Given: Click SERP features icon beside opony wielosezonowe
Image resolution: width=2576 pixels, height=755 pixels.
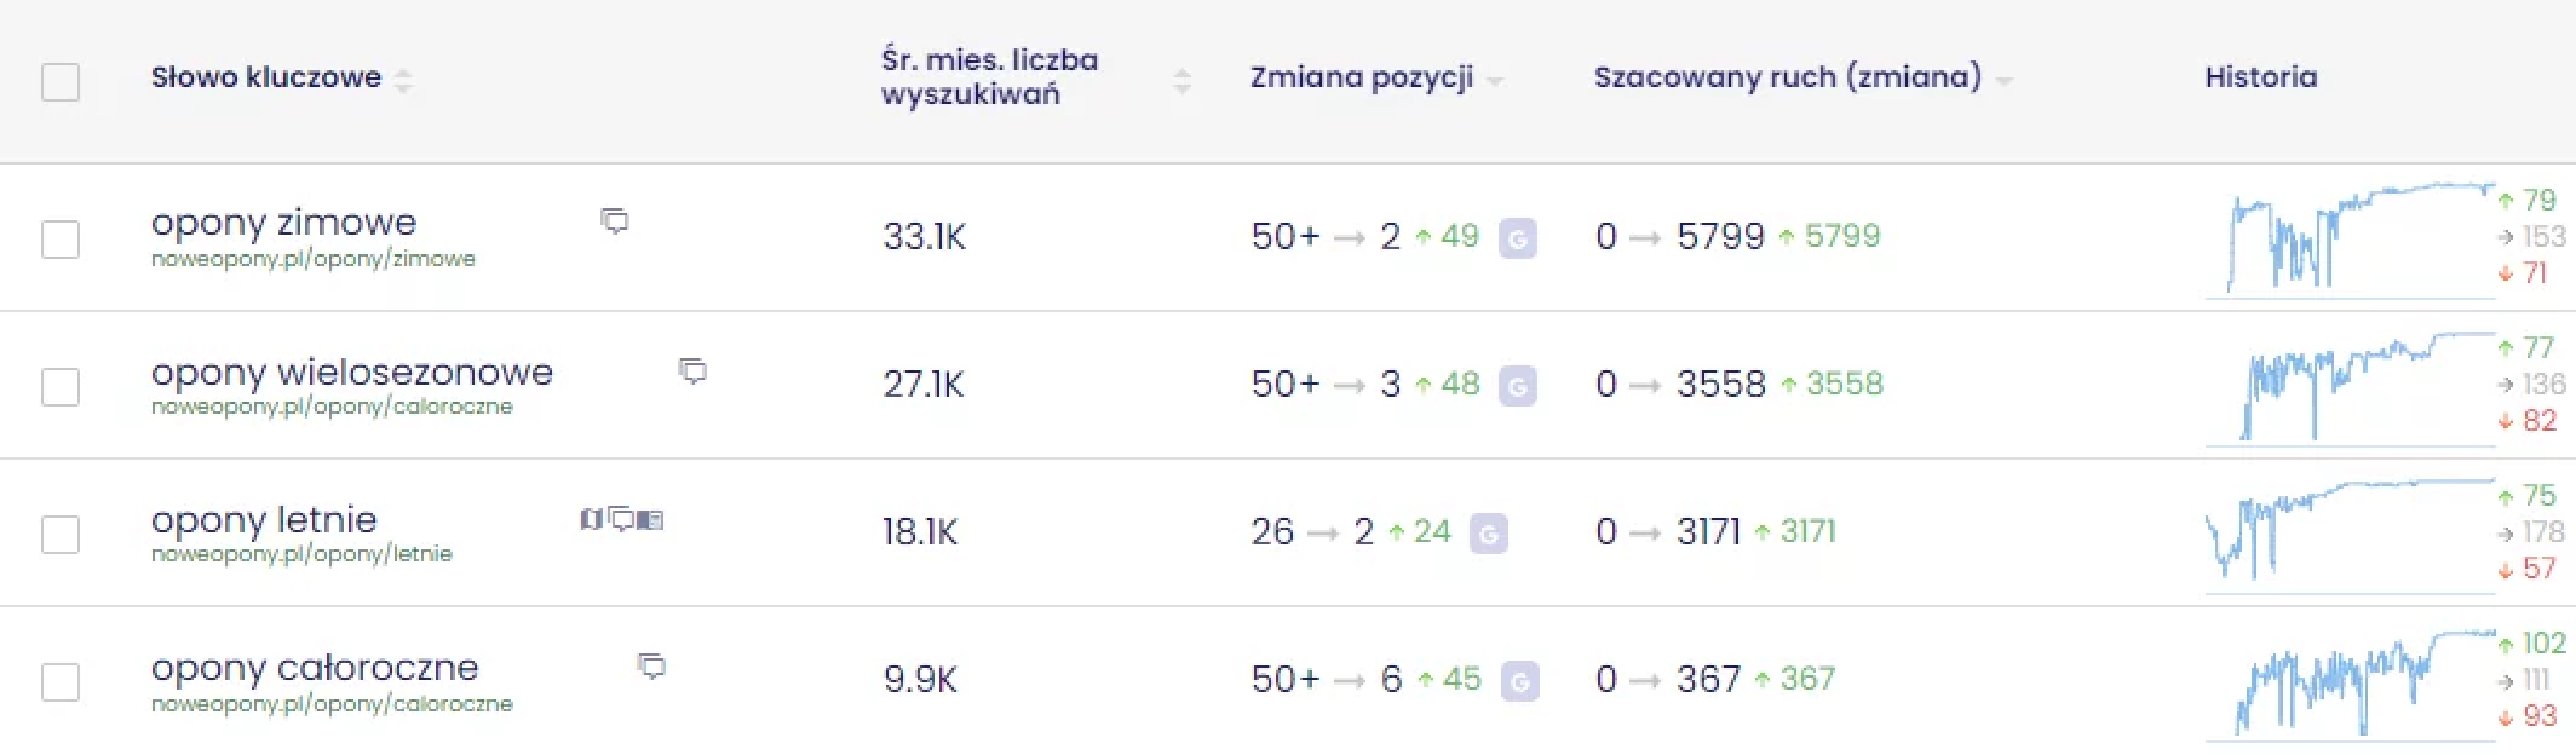Looking at the screenshot, I should coord(692,371).
